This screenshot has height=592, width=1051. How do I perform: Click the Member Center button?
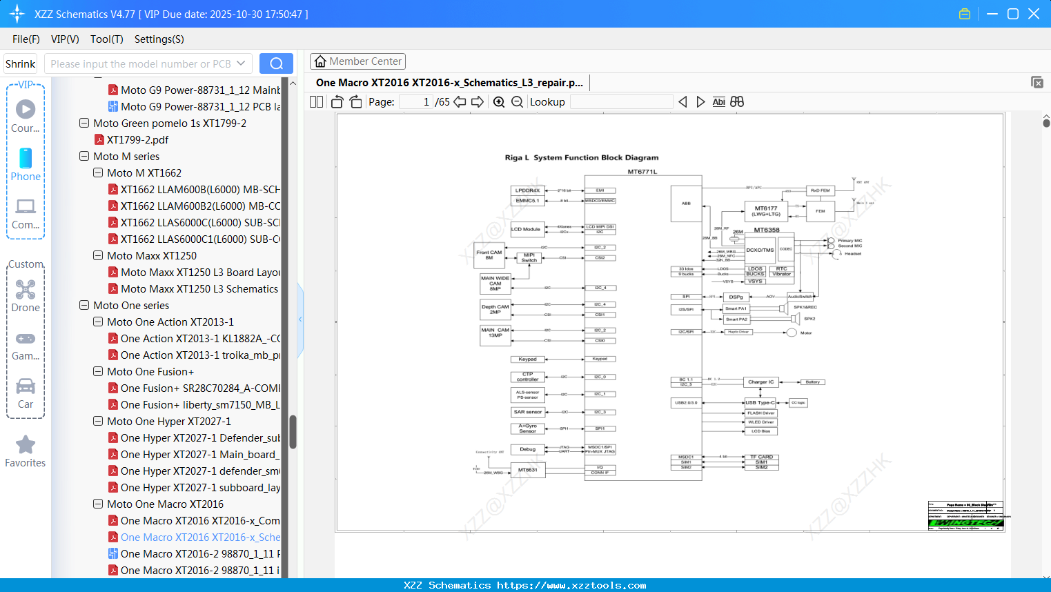tap(357, 61)
